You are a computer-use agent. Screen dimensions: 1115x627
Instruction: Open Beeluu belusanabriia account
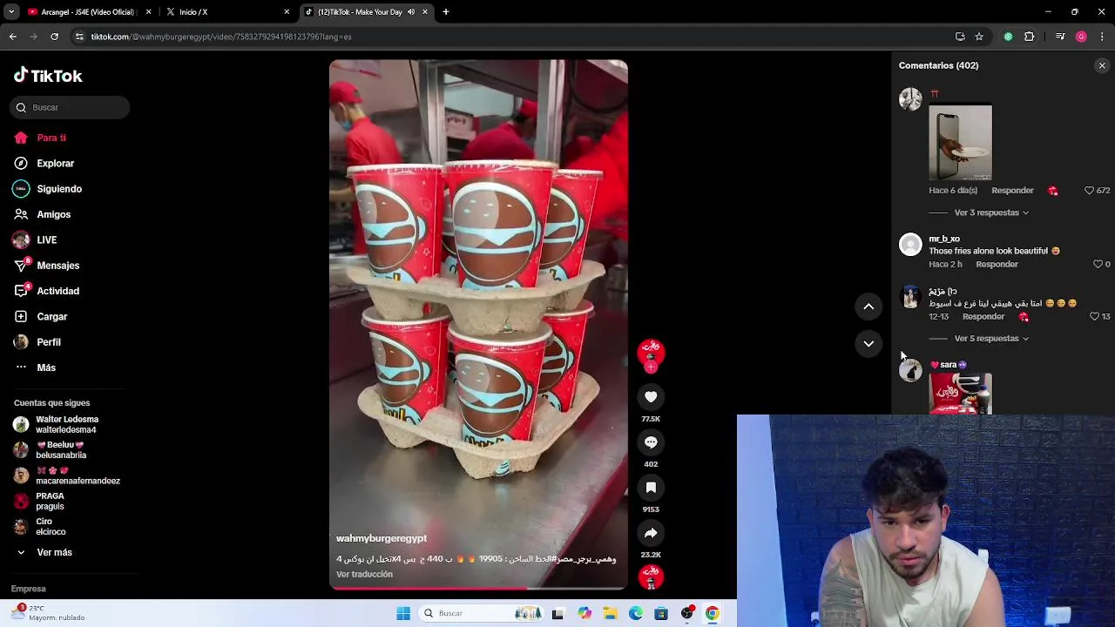pos(60,449)
